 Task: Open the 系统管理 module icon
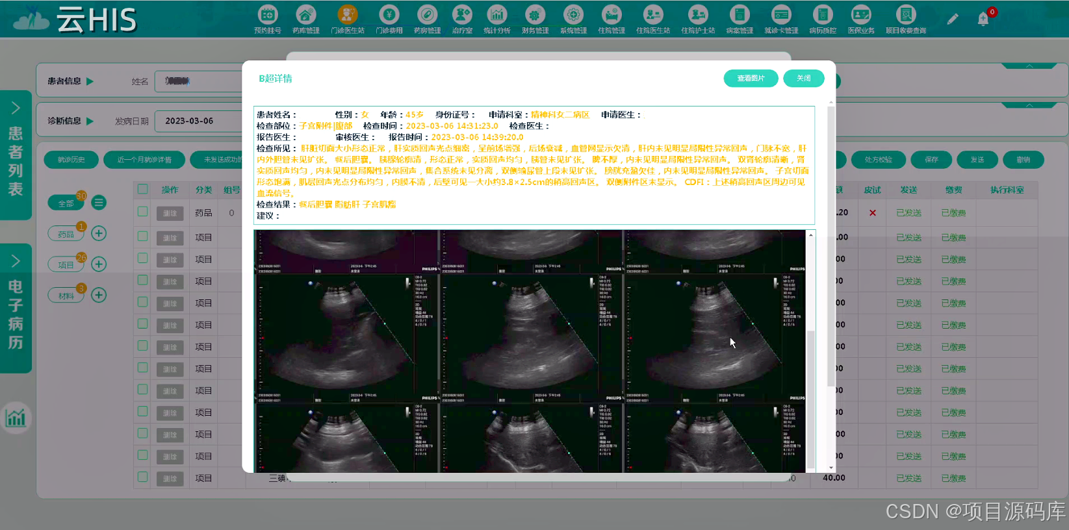click(x=573, y=14)
